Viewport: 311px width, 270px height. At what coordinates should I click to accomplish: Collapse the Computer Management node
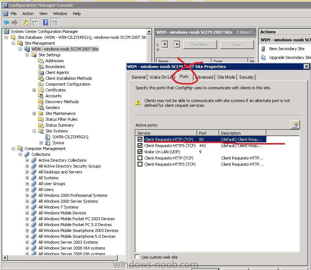(13, 149)
